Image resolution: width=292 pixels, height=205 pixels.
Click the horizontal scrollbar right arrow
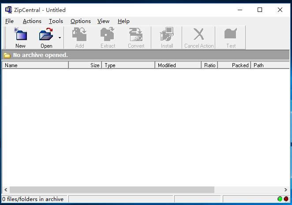pos(286,190)
